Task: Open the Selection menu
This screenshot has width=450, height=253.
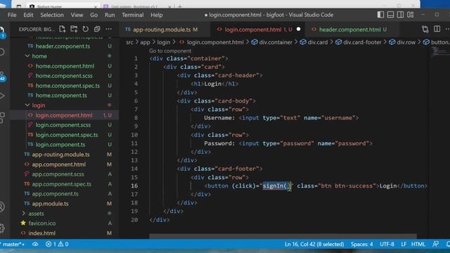Action: coord(52,15)
